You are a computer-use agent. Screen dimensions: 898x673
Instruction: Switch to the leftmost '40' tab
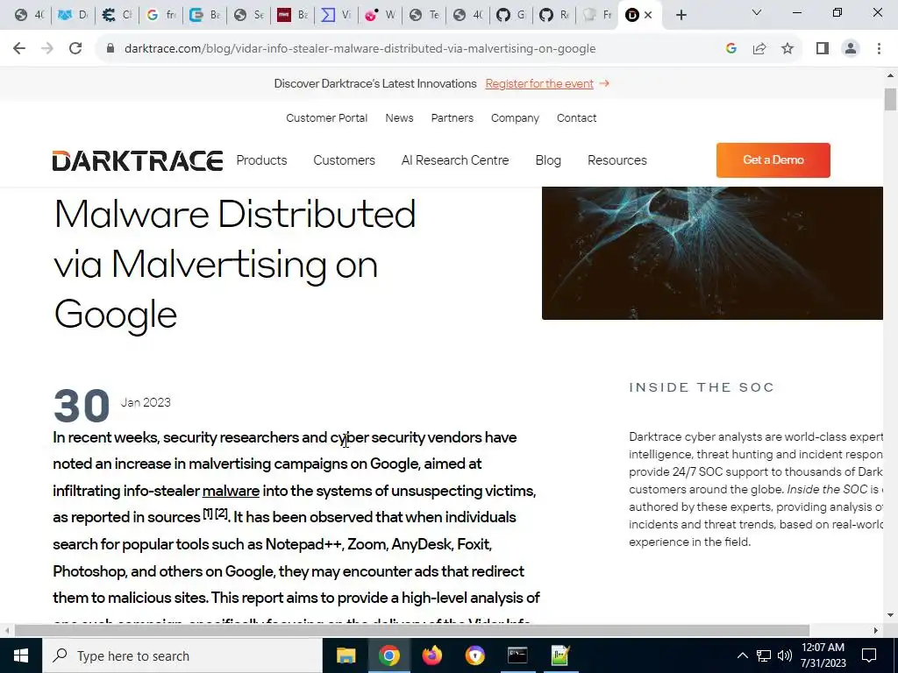point(29,16)
